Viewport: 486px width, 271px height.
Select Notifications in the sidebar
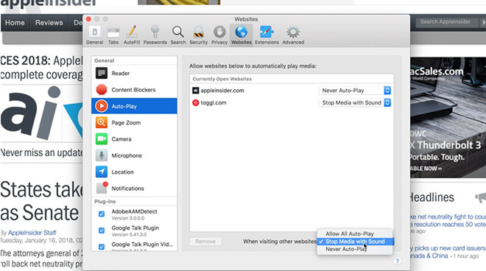134,189
